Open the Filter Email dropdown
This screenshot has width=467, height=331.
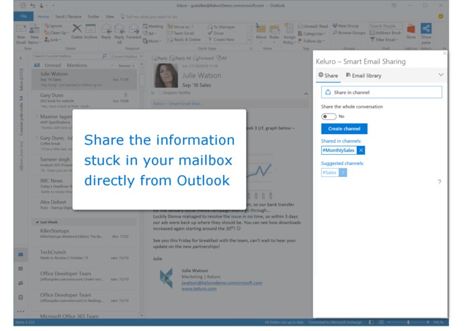384,40
